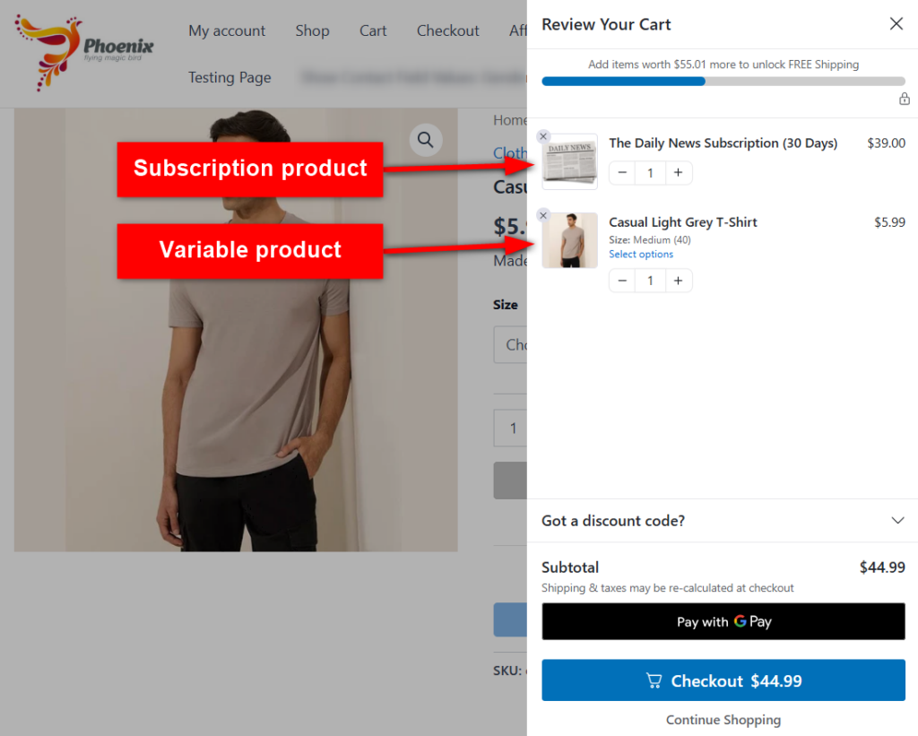Increase quantity of Daily News Subscription
Image resolution: width=918 pixels, height=736 pixels.
(679, 173)
